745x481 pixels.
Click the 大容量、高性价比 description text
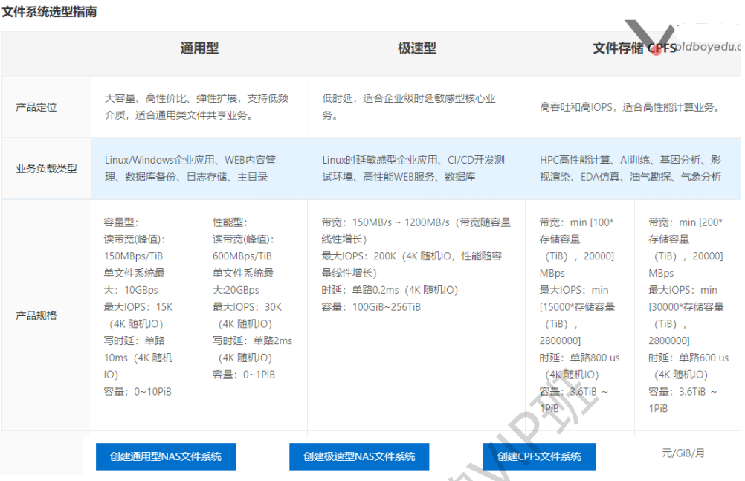click(196, 107)
